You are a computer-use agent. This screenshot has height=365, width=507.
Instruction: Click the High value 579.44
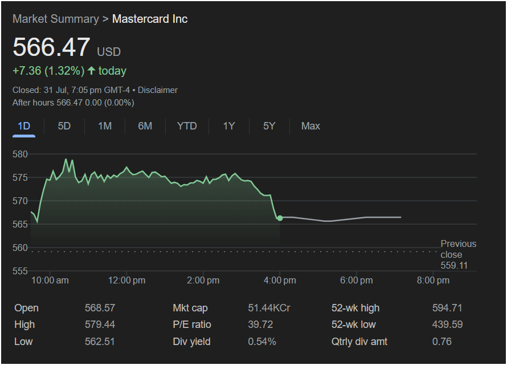pyautogui.click(x=100, y=325)
